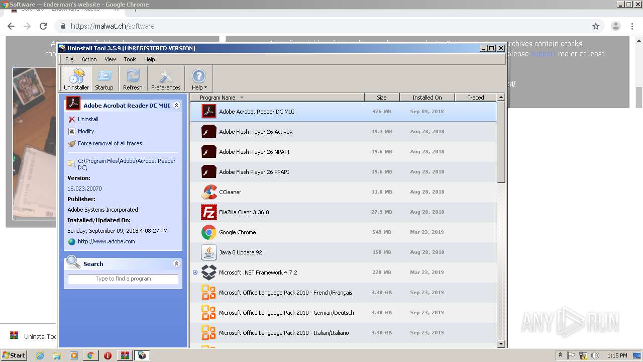Click the system tray volume icon
Viewport: 643px width, 362px height.
[x=595, y=355]
